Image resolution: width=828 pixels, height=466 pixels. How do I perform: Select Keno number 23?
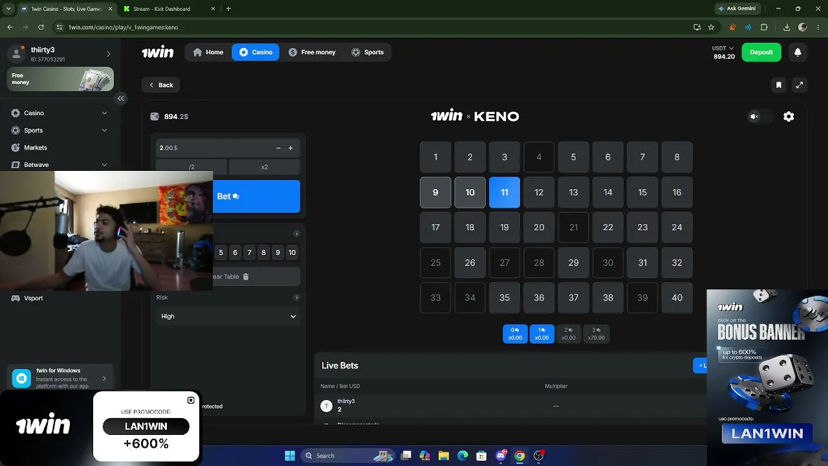click(x=642, y=228)
